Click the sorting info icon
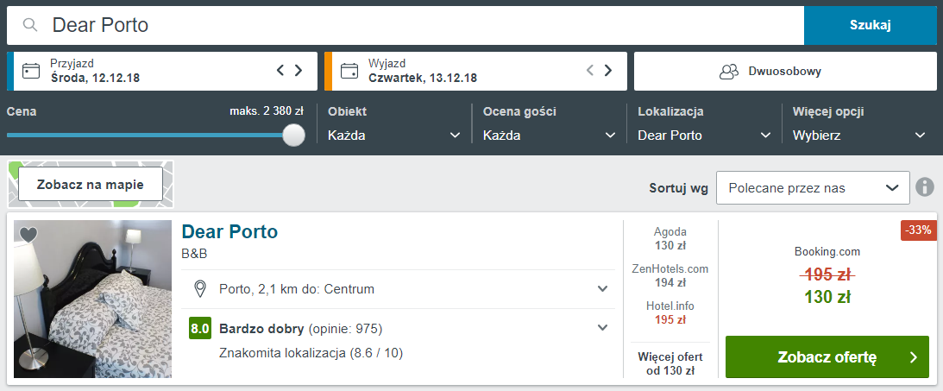 925,187
